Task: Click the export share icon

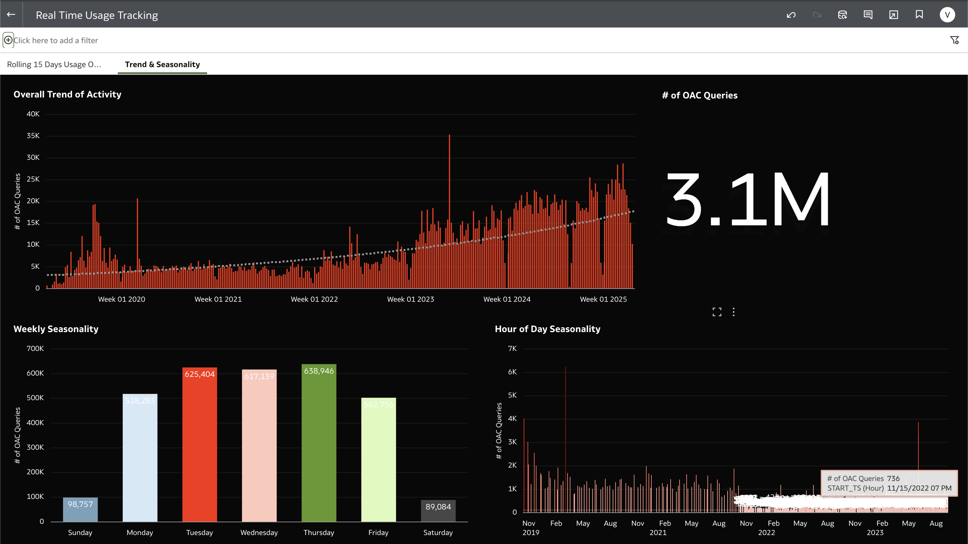Action: (x=893, y=15)
